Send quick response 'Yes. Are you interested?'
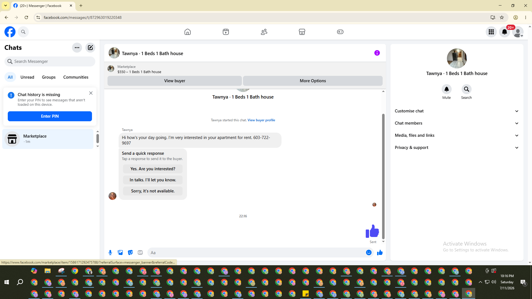Image resolution: width=532 pixels, height=299 pixels. pos(153,169)
